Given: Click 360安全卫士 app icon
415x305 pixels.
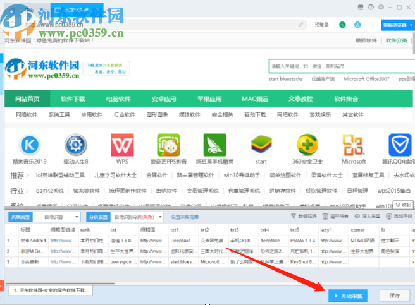Looking at the screenshot, I should point(307,145).
